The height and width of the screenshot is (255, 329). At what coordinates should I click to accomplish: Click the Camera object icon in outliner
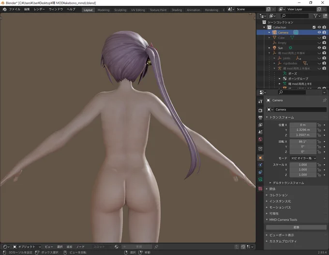274,32
